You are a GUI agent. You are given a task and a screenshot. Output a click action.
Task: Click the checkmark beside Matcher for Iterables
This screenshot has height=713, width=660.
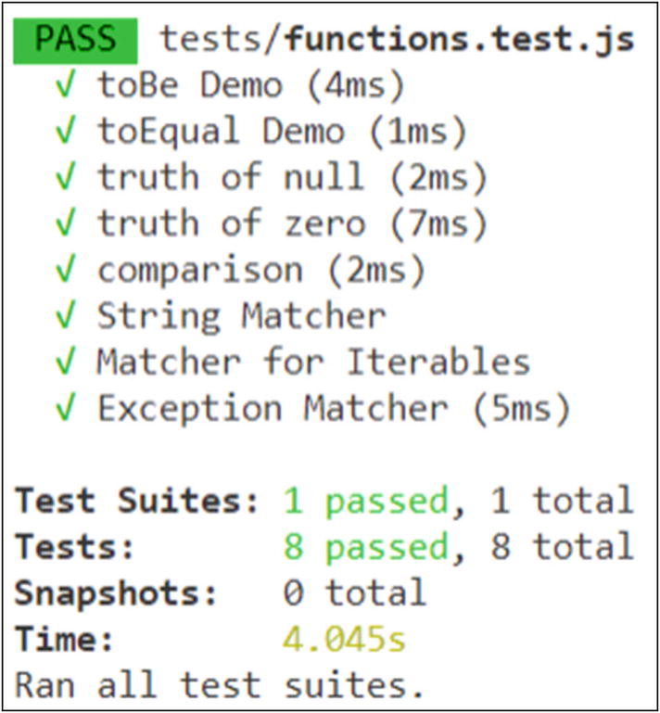64,362
